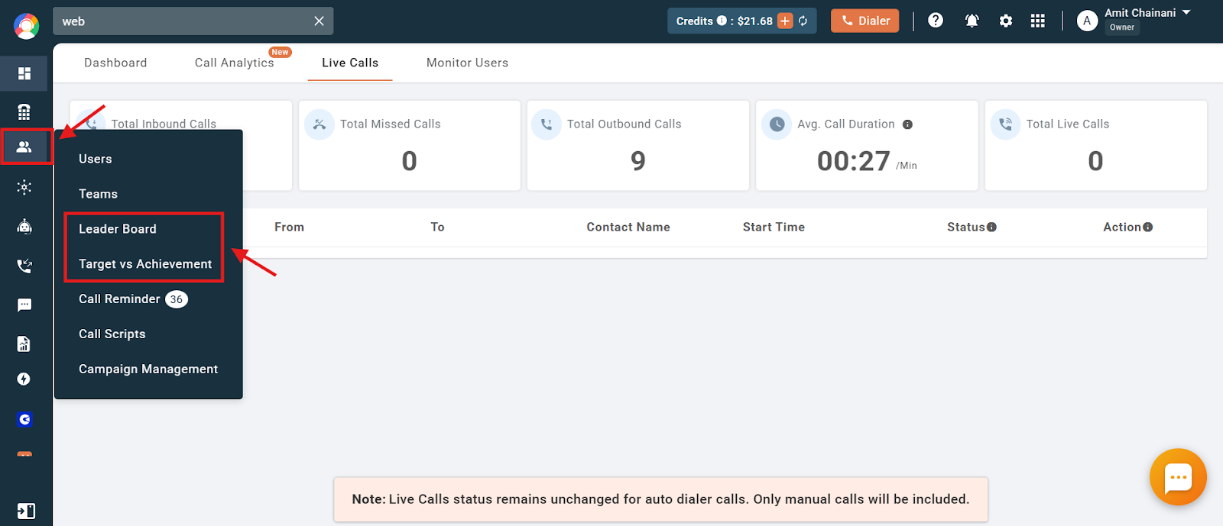This screenshot has width=1223, height=526.
Task: Click the From column header
Action: pyautogui.click(x=289, y=227)
